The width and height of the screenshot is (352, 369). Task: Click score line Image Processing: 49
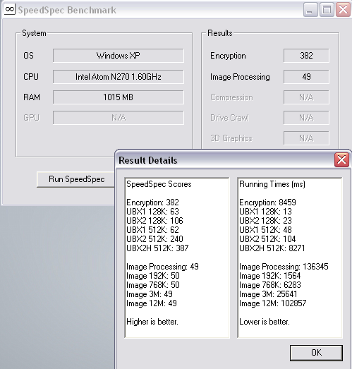tap(162, 267)
